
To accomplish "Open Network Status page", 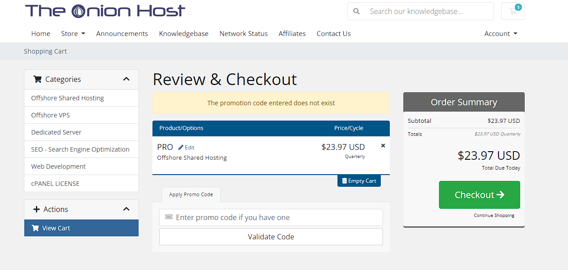I will pos(244,34).
